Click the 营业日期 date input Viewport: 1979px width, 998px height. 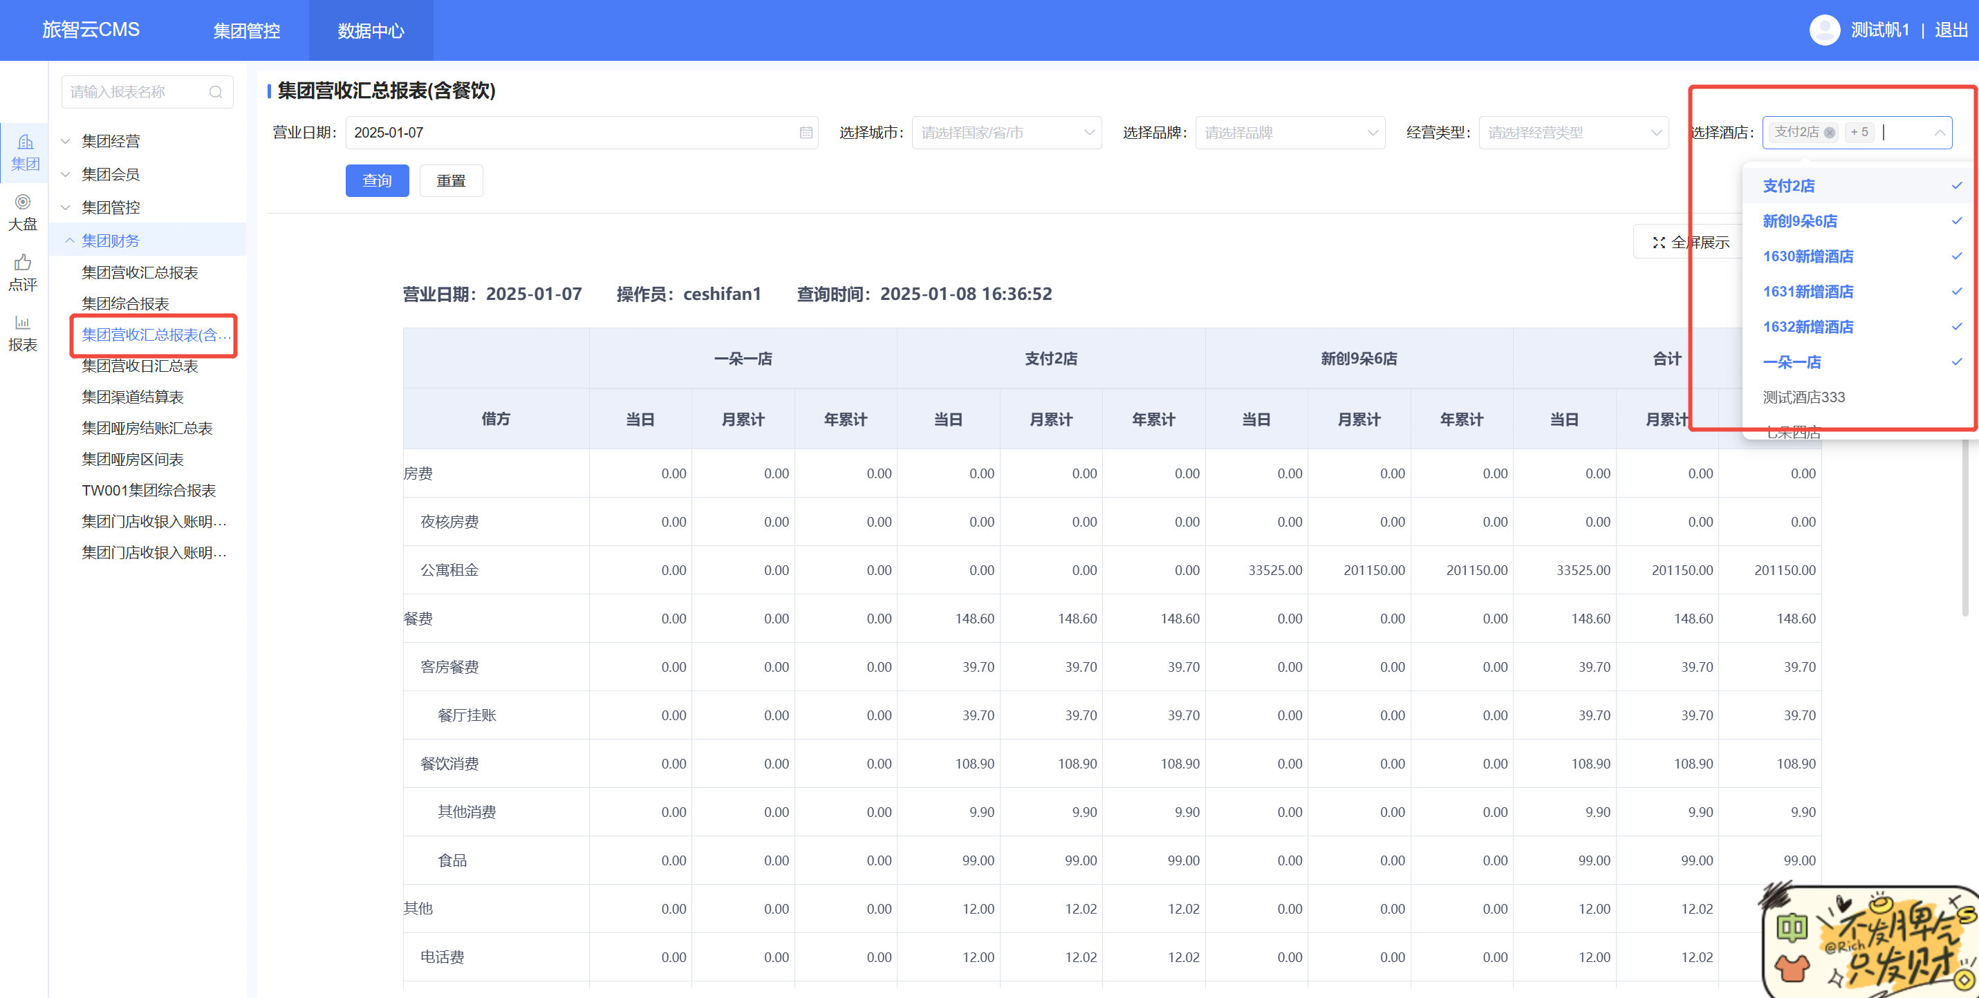pos(582,133)
